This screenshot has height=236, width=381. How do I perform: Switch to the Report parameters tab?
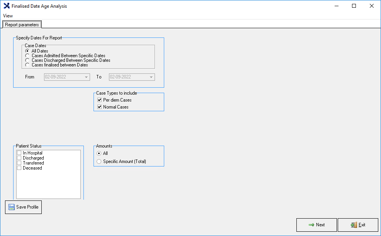coord(22,25)
